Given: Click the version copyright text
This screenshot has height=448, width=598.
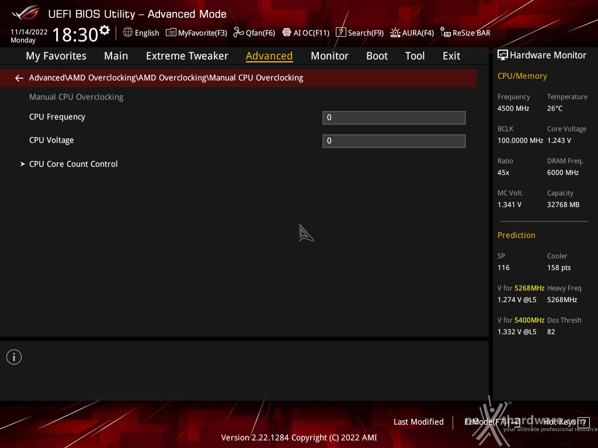Looking at the screenshot, I should [x=299, y=437].
